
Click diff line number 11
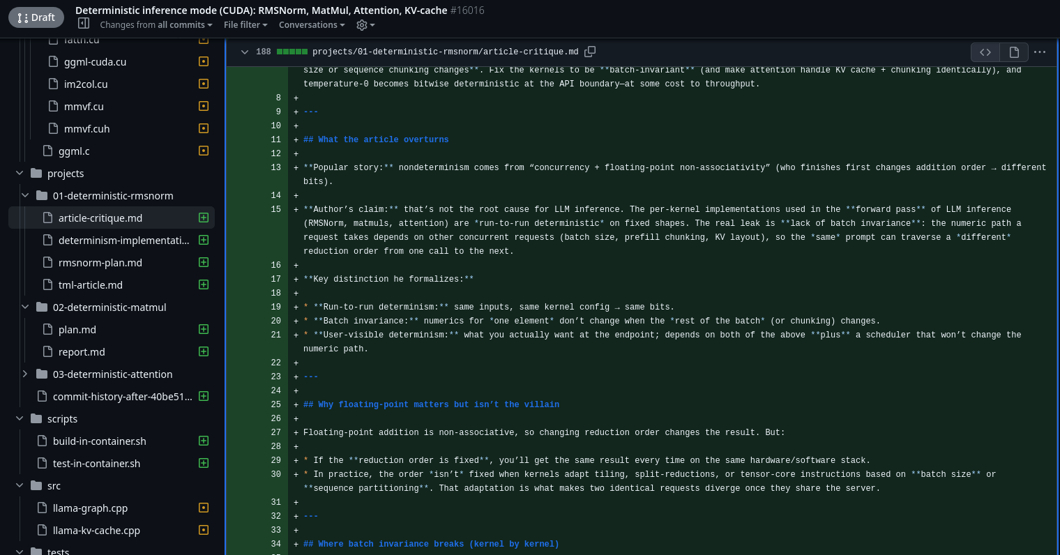point(276,140)
